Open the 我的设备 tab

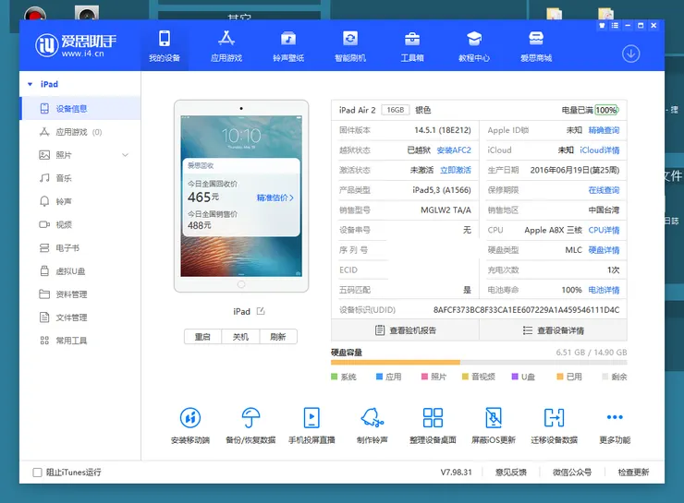point(165,46)
